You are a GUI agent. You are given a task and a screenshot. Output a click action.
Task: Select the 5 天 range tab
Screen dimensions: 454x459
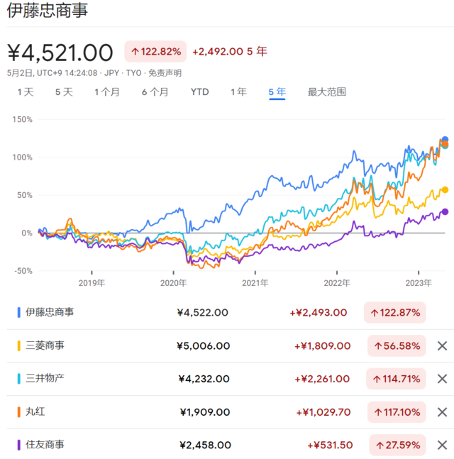[x=64, y=92]
